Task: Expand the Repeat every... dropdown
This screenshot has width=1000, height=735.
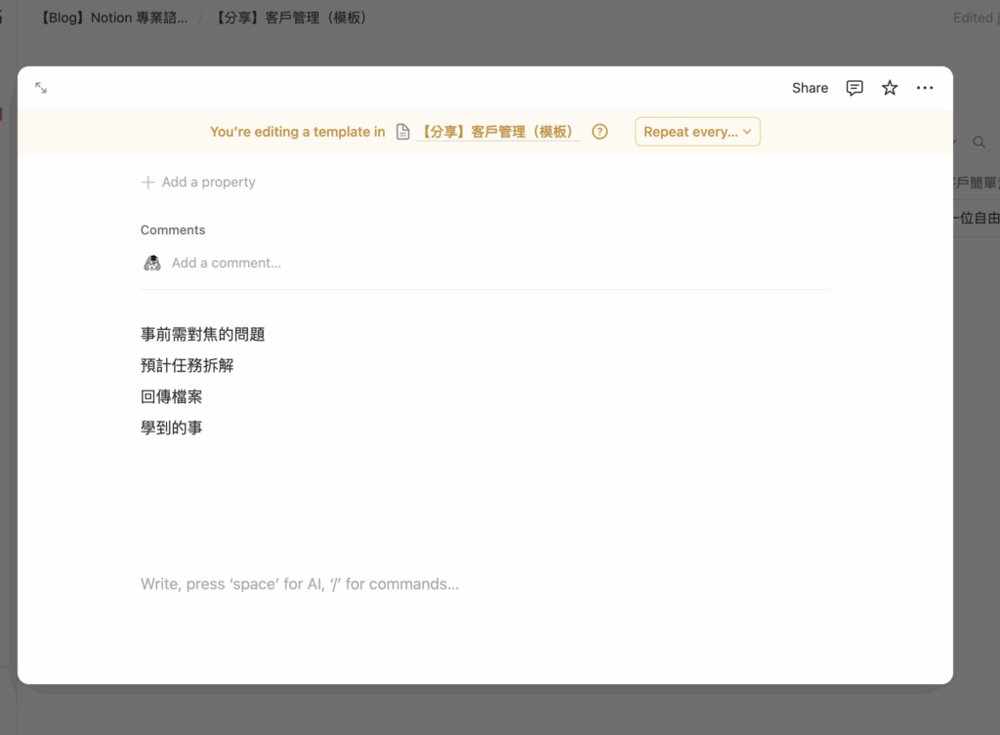Action: pyautogui.click(x=697, y=132)
